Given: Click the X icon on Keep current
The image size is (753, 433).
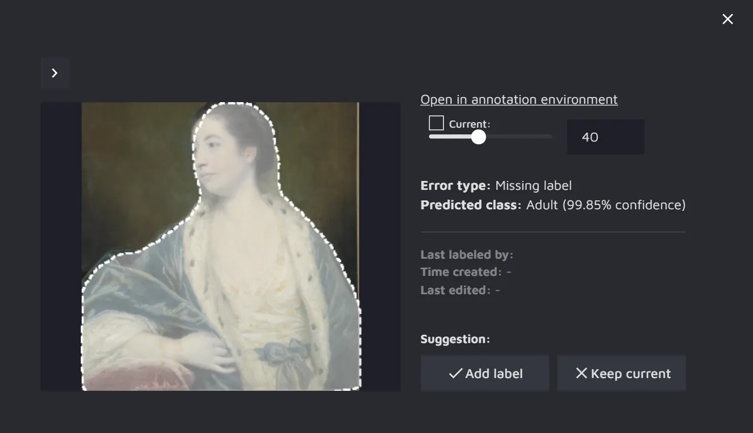Looking at the screenshot, I should pyautogui.click(x=581, y=374).
